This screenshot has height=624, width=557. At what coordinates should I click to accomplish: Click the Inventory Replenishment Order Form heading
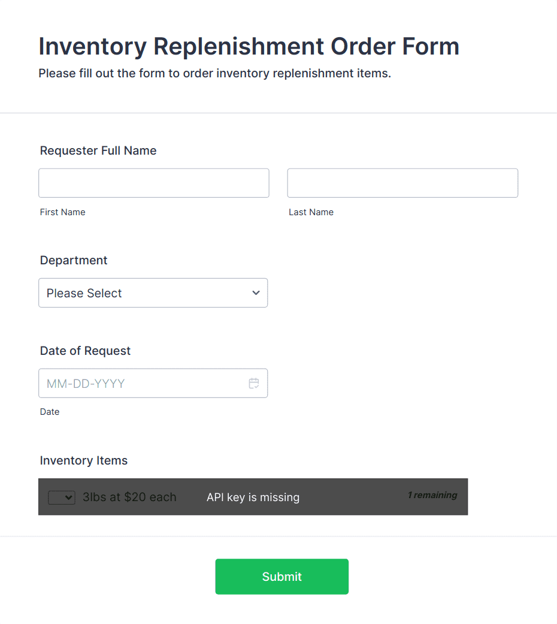249,47
